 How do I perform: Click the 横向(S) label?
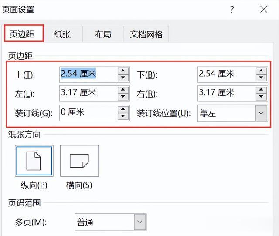pyautogui.click(x=79, y=185)
